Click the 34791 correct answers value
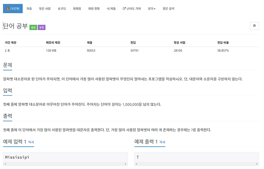Screen dimensions: 264x169 [134, 50]
